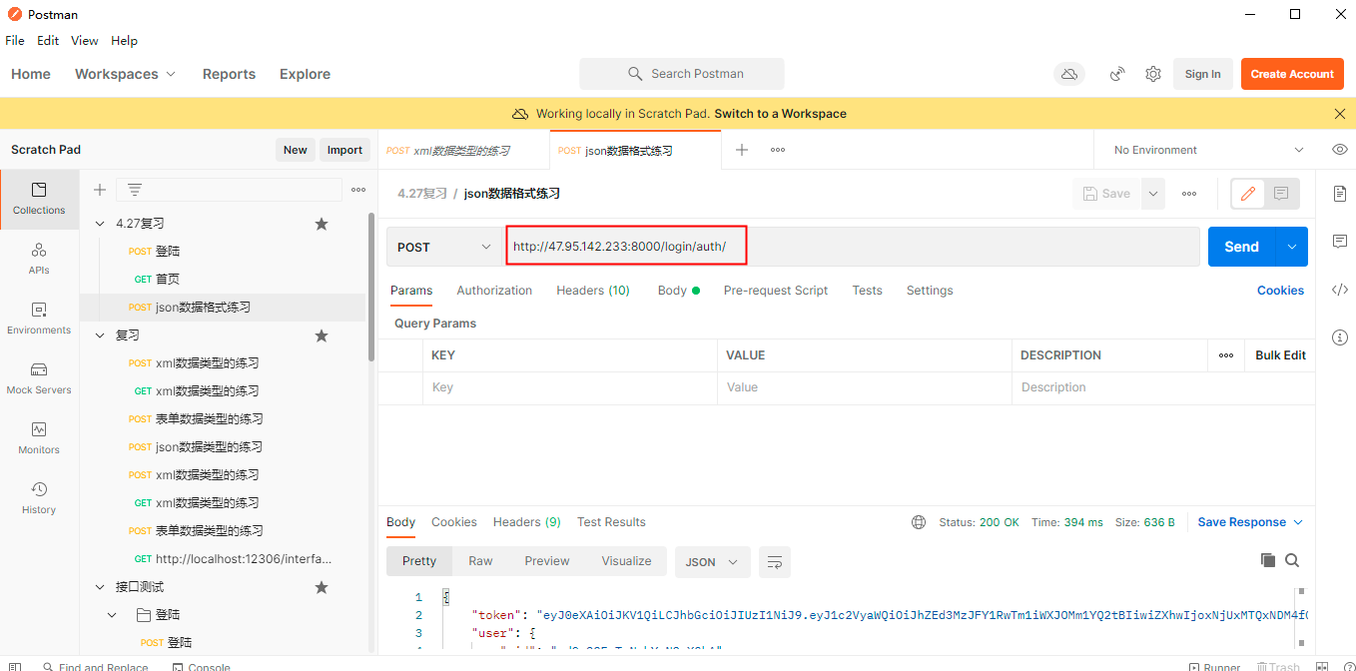This screenshot has width=1356, height=671.
Task: Open the History sidebar panel
Action: click(39, 498)
